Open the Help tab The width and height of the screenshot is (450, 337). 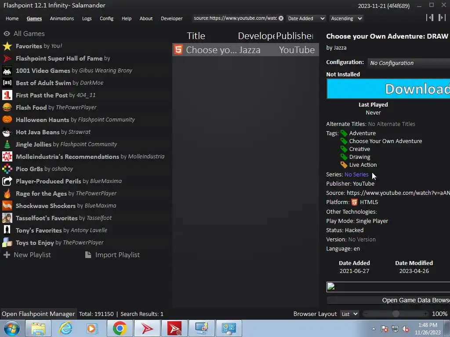click(126, 18)
